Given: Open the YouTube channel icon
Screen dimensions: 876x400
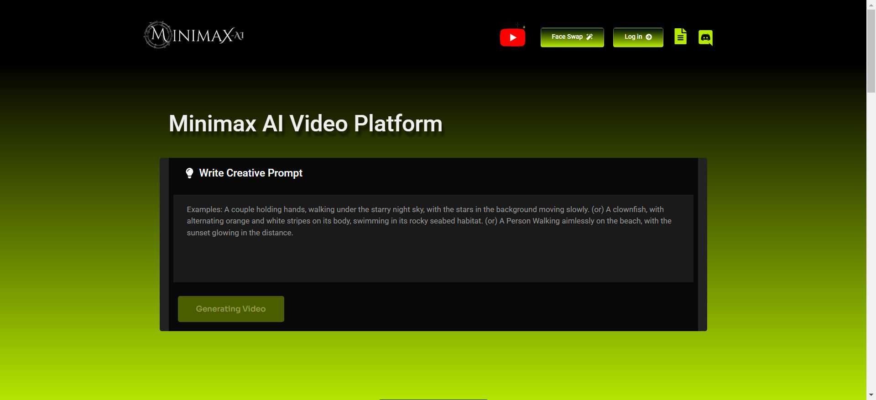Looking at the screenshot, I should pyautogui.click(x=512, y=37).
